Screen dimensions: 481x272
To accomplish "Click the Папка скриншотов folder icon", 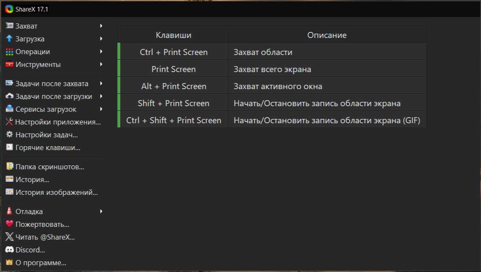I will [9, 167].
